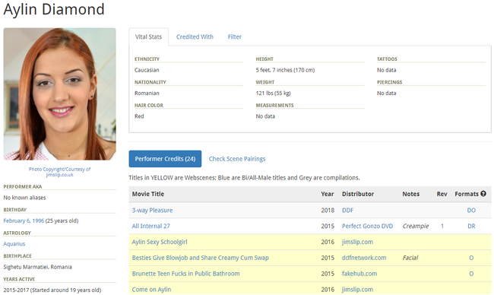The image size is (494, 295).
Task: Click the page heading Aylin Diamond
Action: 54,9
